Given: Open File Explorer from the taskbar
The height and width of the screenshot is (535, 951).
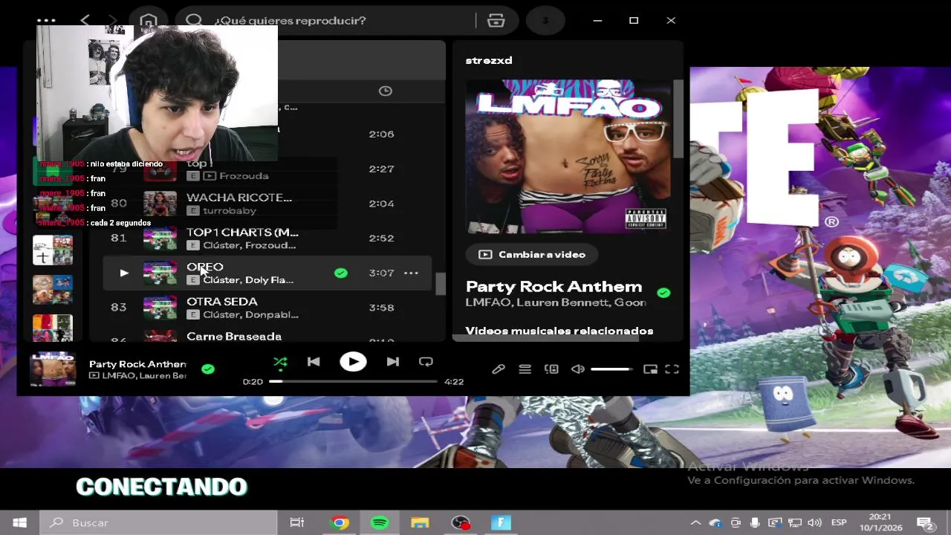Looking at the screenshot, I should [421, 523].
